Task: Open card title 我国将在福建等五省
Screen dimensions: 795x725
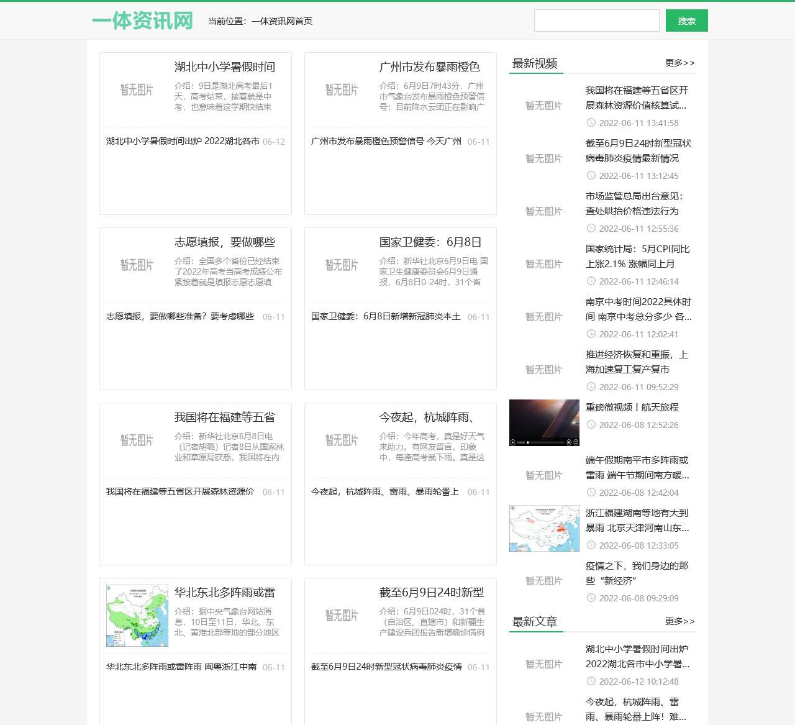Action: pyautogui.click(x=225, y=417)
